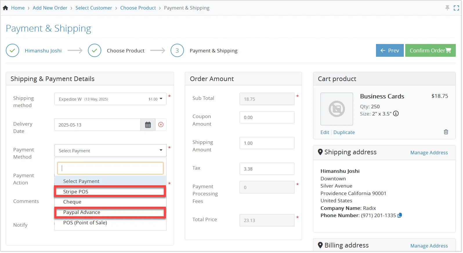Clear the delivery date with the red X icon
463x253 pixels.
pos(161,125)
